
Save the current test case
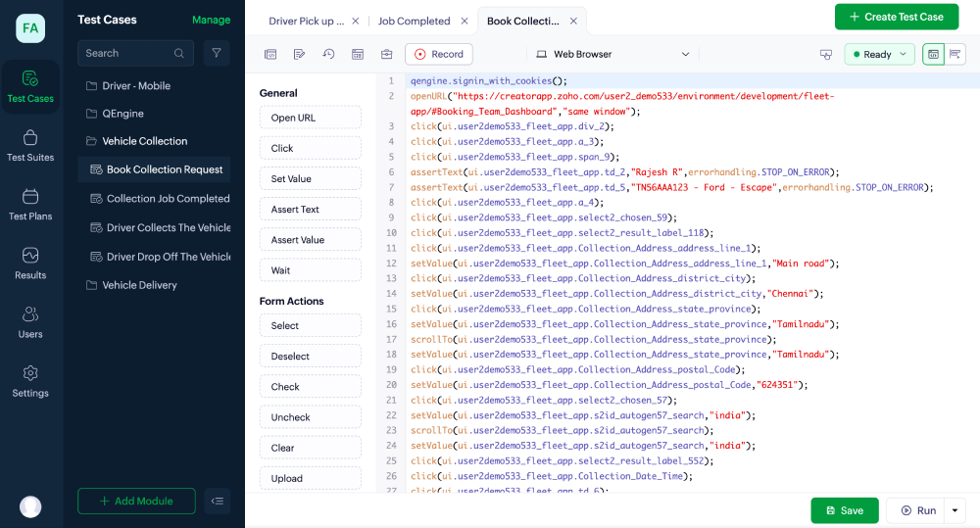(844, 510)
